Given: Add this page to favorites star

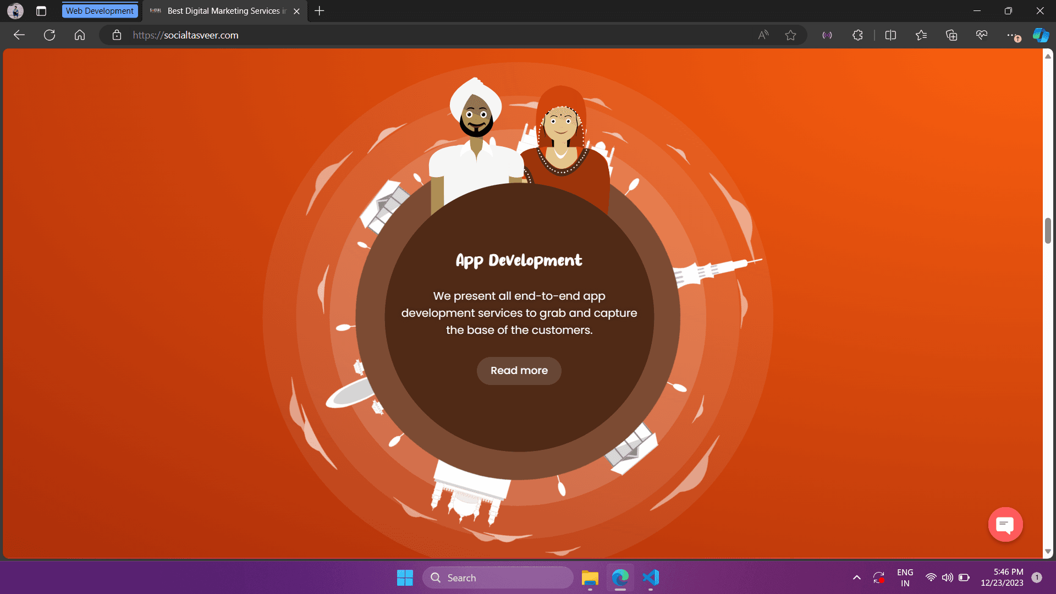Looking at the screenshot, I should [x=790, y=35].
